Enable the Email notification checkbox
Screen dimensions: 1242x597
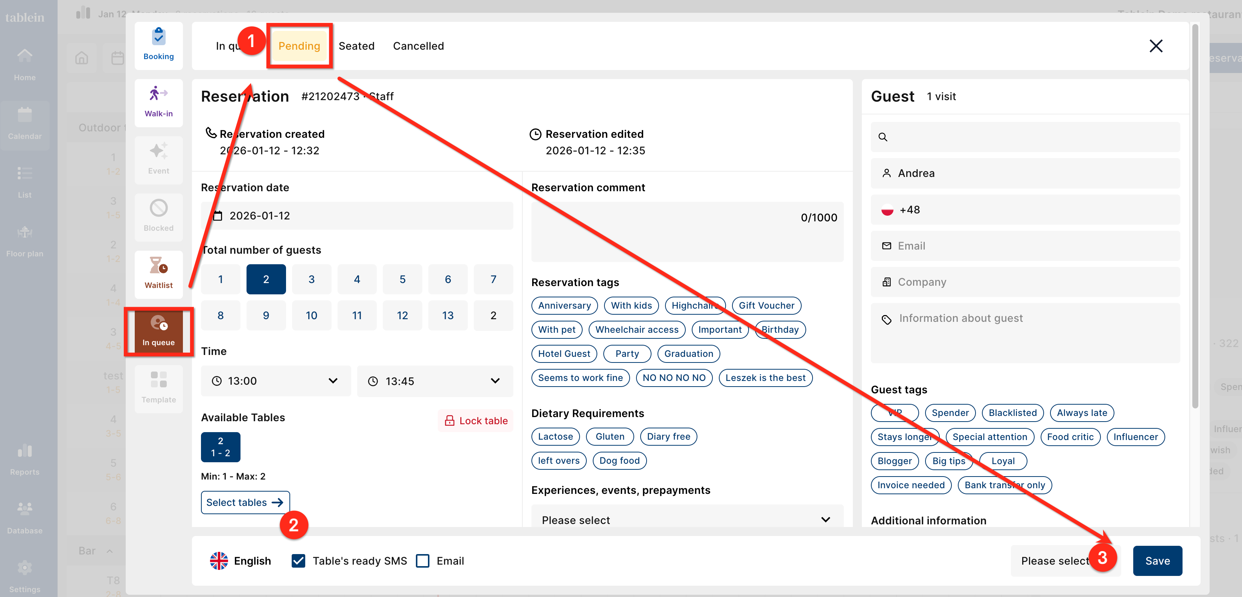coord(423,561)
